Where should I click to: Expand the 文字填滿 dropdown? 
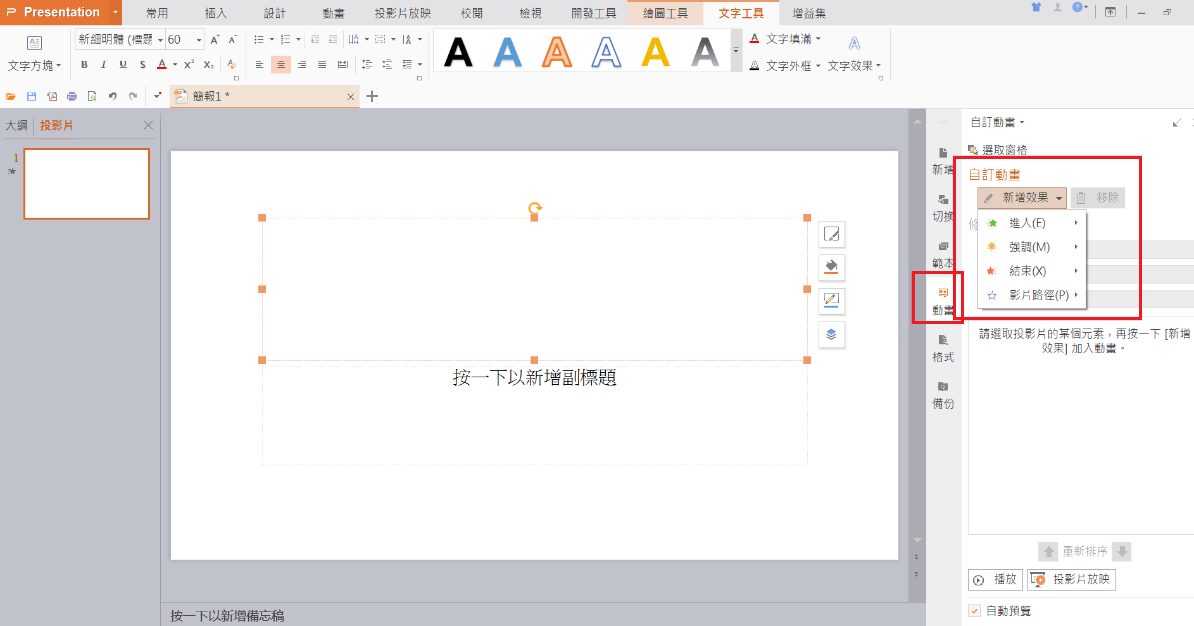click(x=818, y=39)
